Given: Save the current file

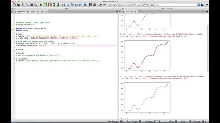Looking at the screenshot, I should pos(23,5).
